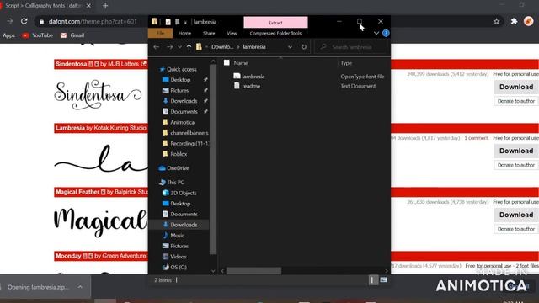Click the Search lambresia field
Screen dimensions: 539x303
[351, 47]
